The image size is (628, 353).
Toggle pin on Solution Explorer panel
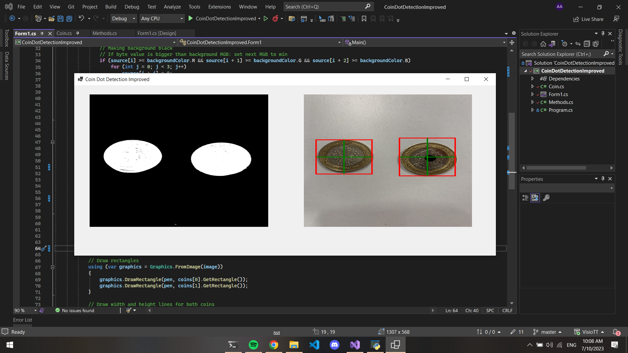click(603, 34)
